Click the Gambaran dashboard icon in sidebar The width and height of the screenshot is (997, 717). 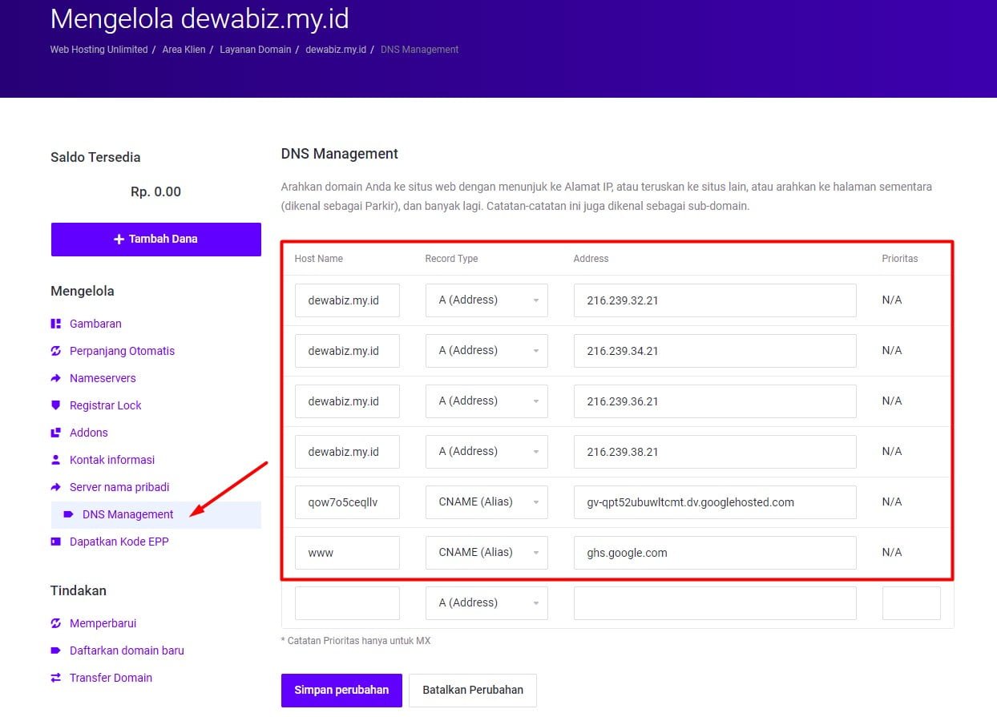(55, 324)
